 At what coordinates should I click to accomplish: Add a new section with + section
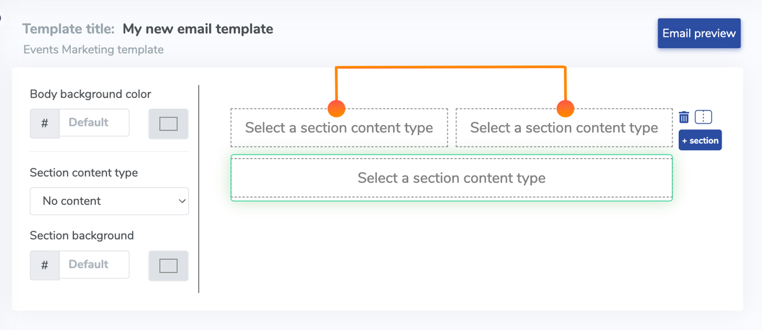click(x=700, y=141)
